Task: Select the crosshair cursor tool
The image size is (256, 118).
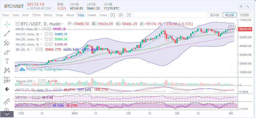Action: point(7,24)
